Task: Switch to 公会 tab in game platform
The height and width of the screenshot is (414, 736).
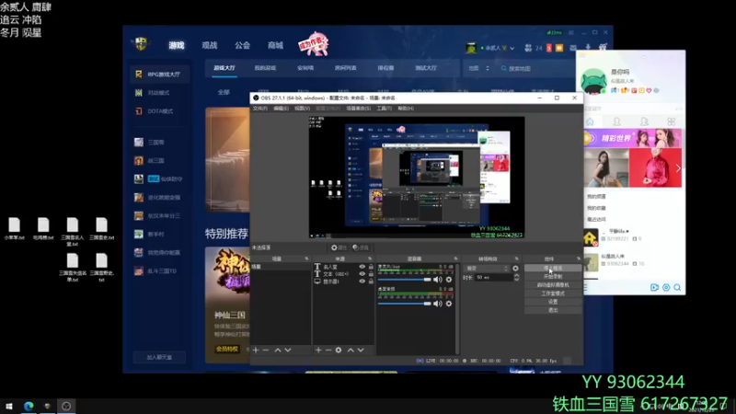Action: pos(242,45)
